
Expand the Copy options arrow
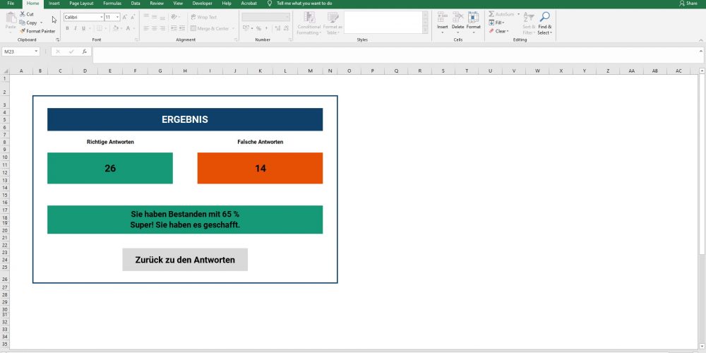pos(41,23)
